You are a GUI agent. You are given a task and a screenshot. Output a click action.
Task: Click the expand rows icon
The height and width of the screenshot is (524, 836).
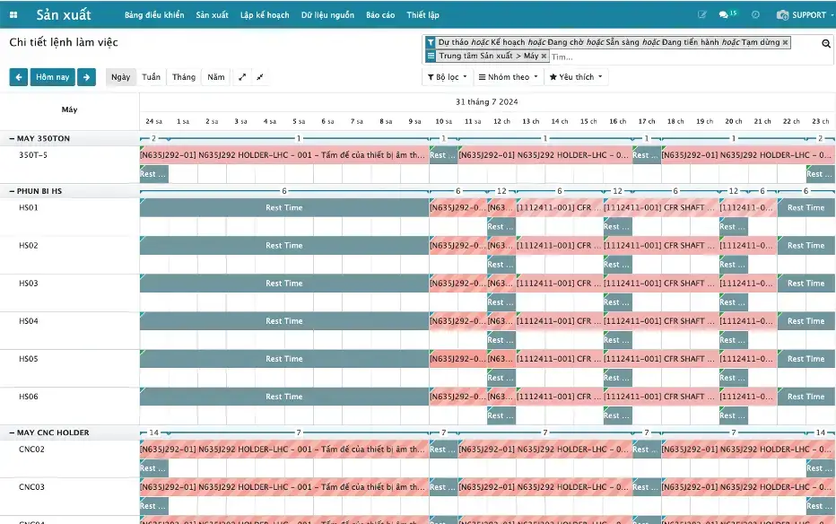click(241, 77)
